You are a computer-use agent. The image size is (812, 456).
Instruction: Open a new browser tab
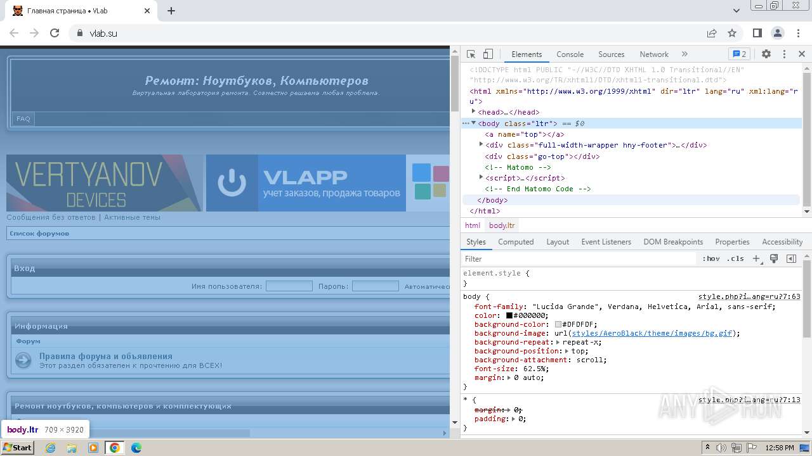click(171, 11)
